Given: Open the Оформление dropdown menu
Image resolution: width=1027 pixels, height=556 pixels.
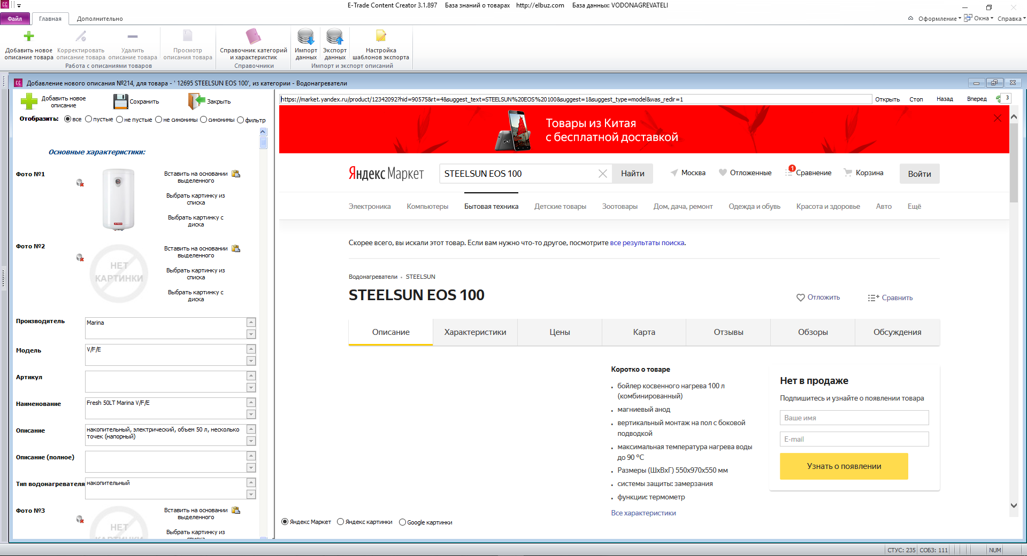Looking at the screenshot, I should [939, 19].
